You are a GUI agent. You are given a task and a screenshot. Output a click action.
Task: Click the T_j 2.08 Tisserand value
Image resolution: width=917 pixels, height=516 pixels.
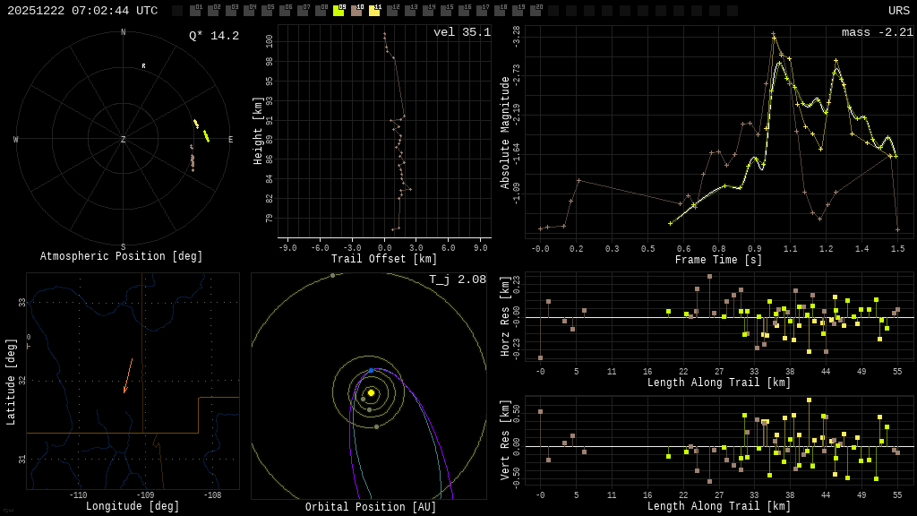tap(457, 279)
